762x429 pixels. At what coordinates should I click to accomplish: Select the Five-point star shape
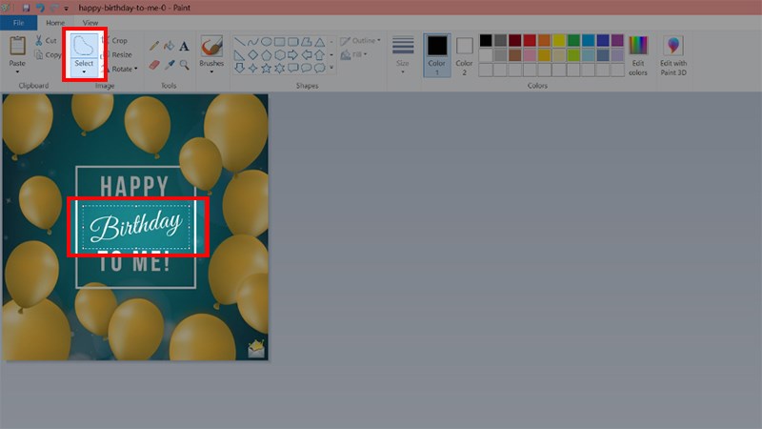pos(267,68)
